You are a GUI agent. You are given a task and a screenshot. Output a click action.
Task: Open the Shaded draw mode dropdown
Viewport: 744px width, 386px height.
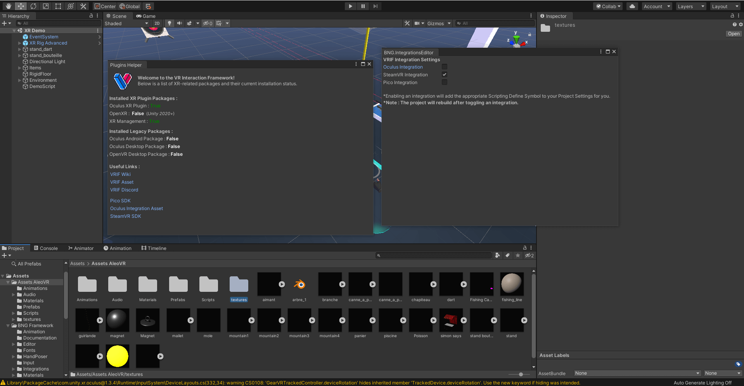126,23
